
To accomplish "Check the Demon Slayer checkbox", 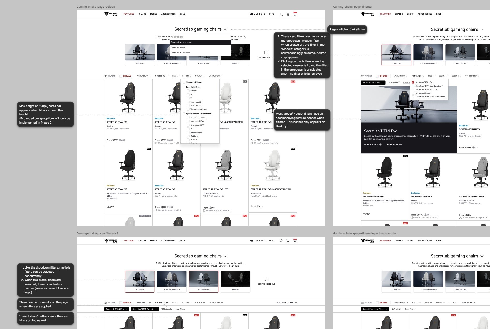I will (x=188, y=133).
